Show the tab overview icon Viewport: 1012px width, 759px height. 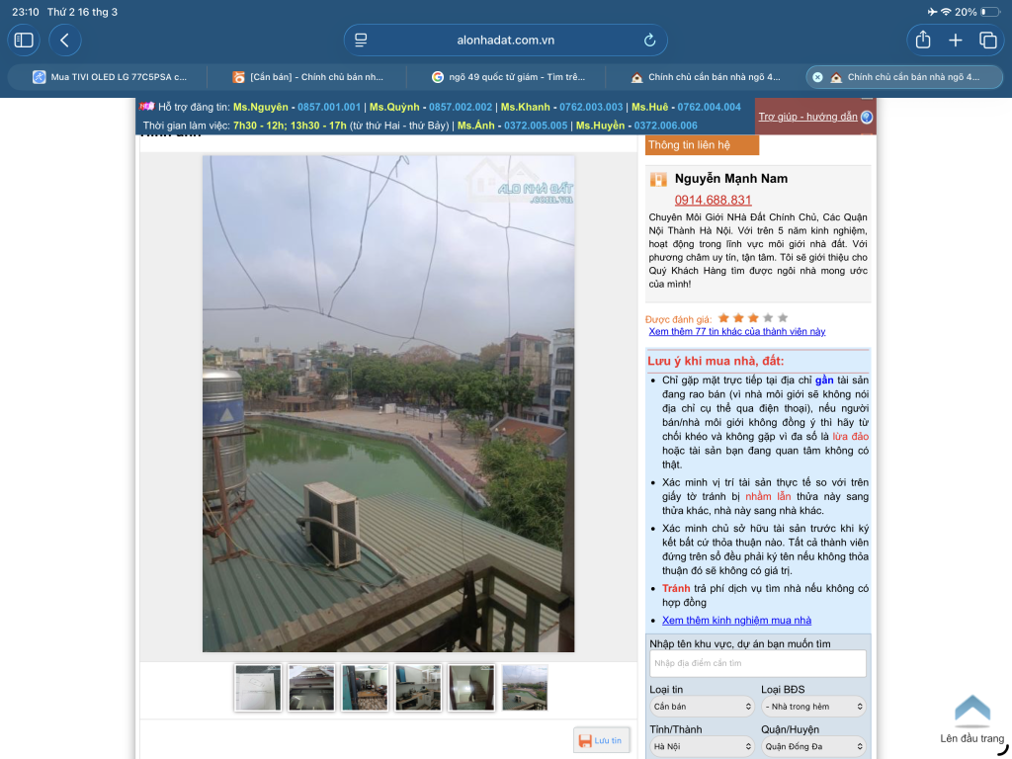988,40
